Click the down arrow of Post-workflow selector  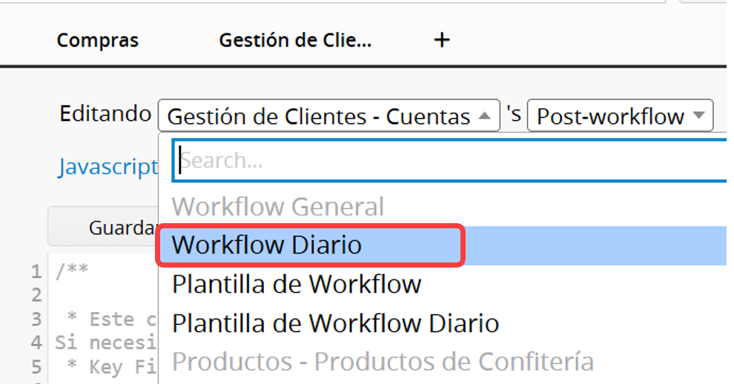pyautogui.click(x=699, y=115)
